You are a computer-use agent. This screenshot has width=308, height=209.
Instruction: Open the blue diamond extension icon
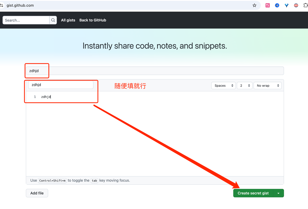coord(287,5)
